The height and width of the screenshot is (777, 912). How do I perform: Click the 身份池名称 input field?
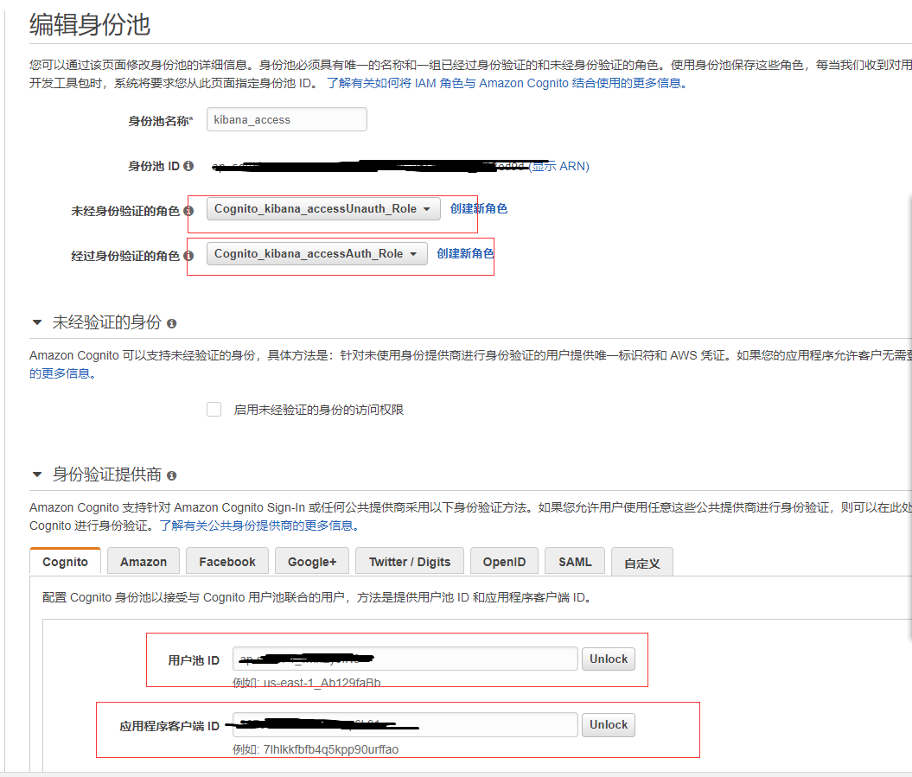point(287,119)
